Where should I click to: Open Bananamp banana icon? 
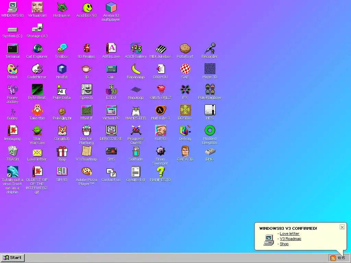[x=136, y=69]
